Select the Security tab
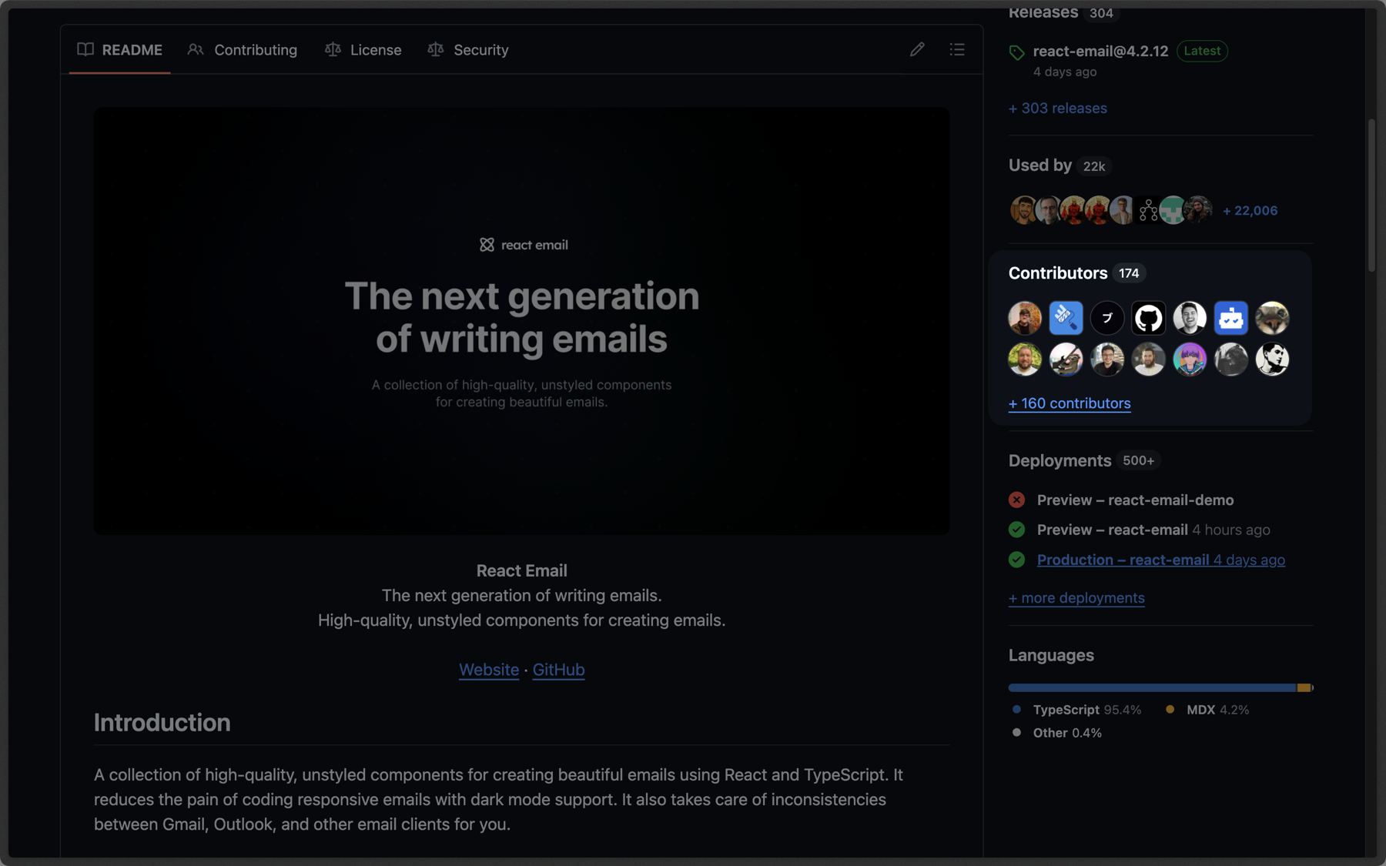Screen dimensions: 1386x866 click(x=468, y=50)
